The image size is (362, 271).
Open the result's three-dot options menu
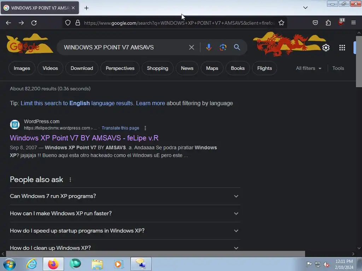[145, 128]
